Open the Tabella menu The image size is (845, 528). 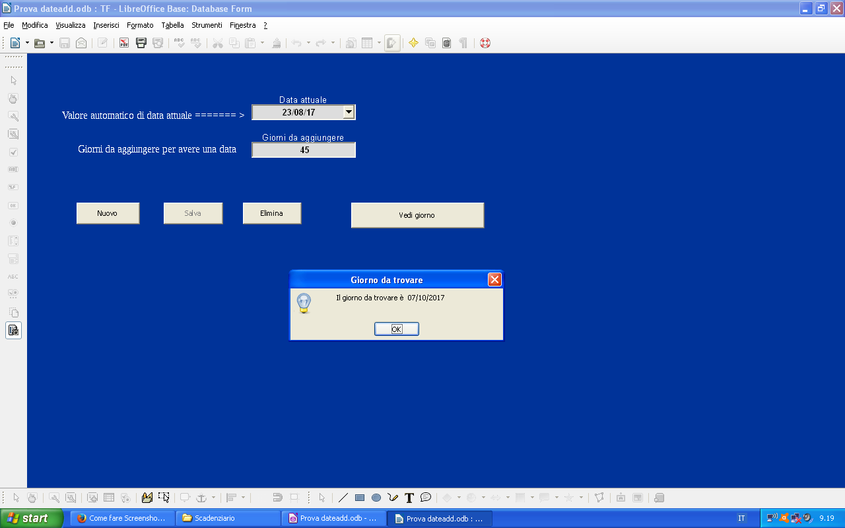coord(172,25)
